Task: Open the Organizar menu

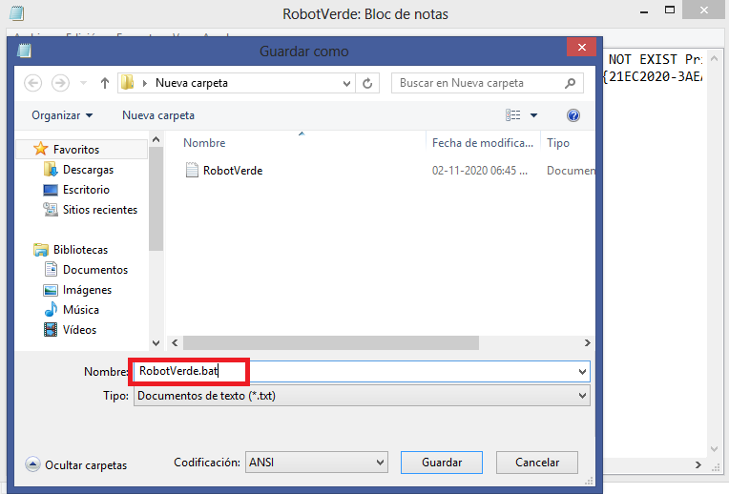Action: (62, 115)
